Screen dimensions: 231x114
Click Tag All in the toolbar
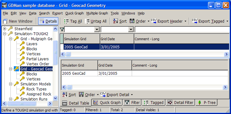coord(73,21)
